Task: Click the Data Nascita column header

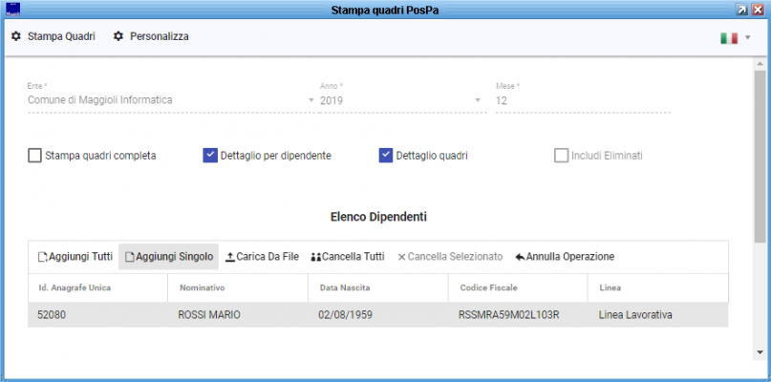Action: pos(378,288)
